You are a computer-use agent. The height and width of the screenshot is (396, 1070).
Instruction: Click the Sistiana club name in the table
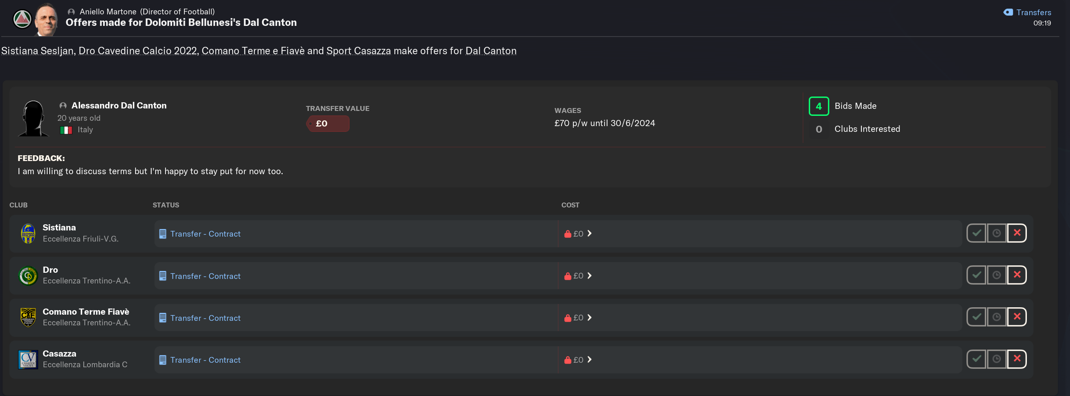pyautogui.click(x=59, y=228)
